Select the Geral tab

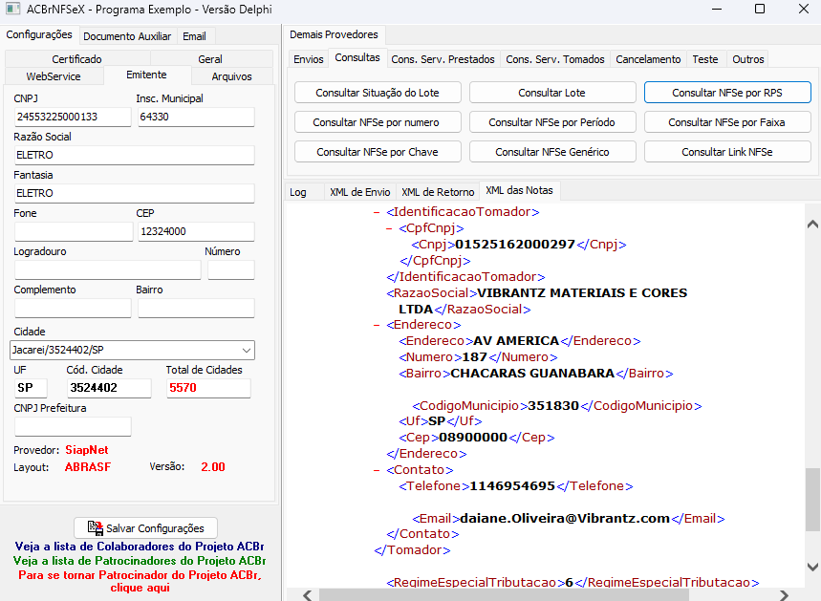click(210, 58)
